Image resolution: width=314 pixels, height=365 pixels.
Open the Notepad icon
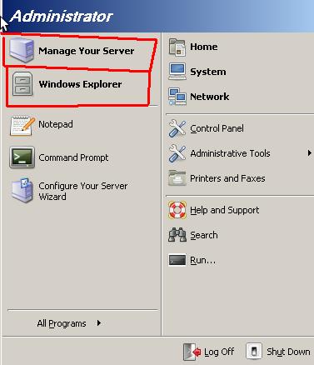tap(22, 126)
